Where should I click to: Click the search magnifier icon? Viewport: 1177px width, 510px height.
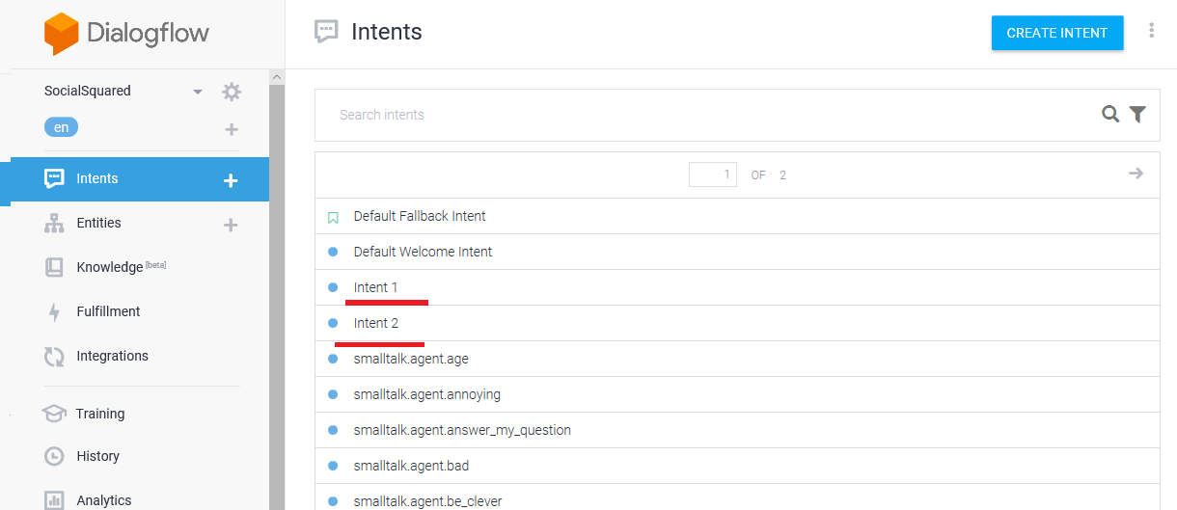pyautogui.click(x=1110, y=115)
